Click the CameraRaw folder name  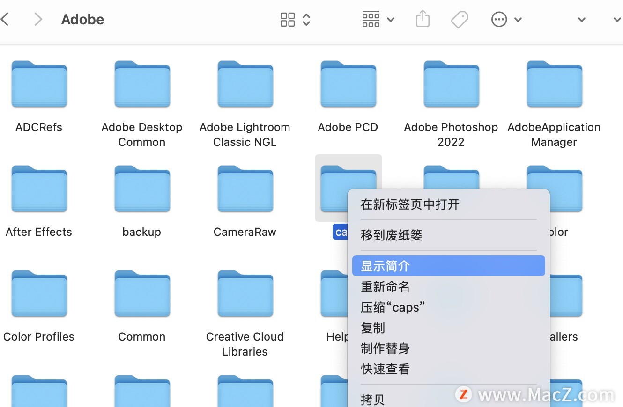(245, 232)
